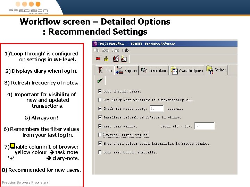Toggle View task window checkbox
250x187 pixels.
click(x=100, y=126)
